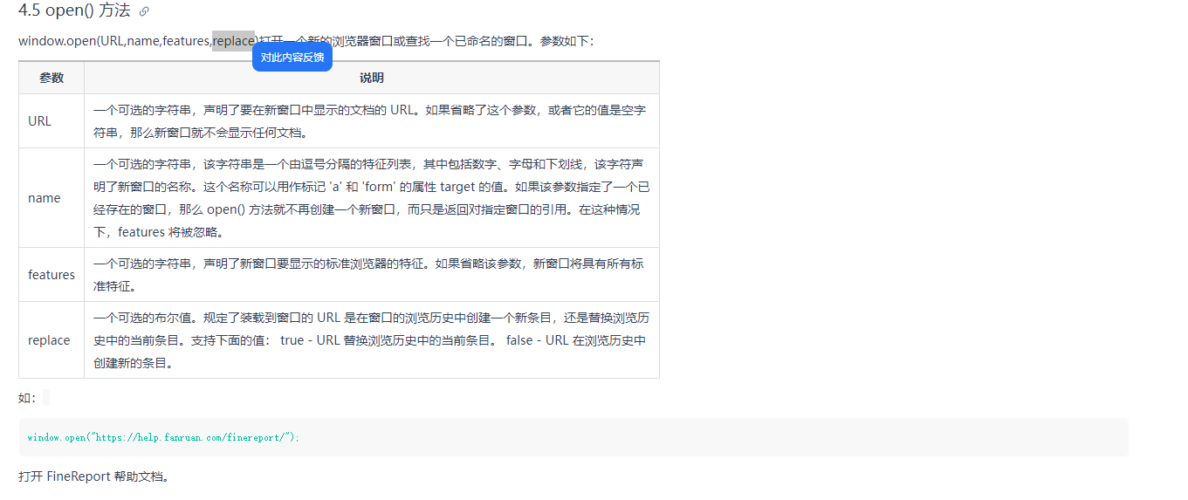Click the 说明 column header
1188x500 pixels.
[x=372, y=78]
